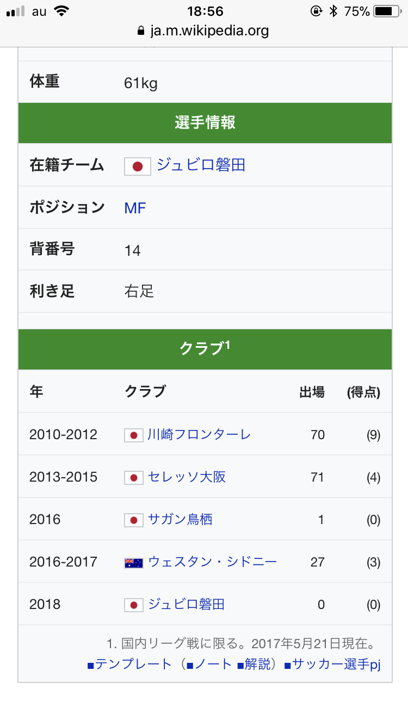The width and height of the screenshot is (408, 726).
Task: Tap the Australian flag icon
Action: point(134,563)
